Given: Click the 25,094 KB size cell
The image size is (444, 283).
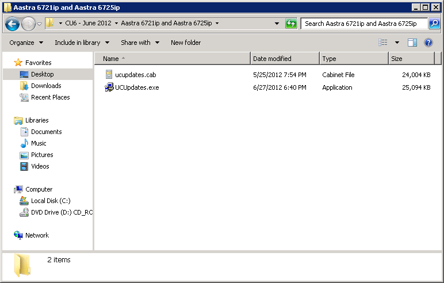Looking at the screenshot, I should tap(416, 87).
